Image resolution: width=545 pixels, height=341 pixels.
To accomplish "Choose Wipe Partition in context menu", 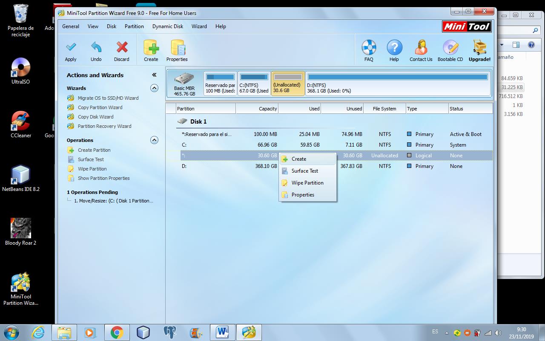I will pyautogui.click(x=307, y=183).
